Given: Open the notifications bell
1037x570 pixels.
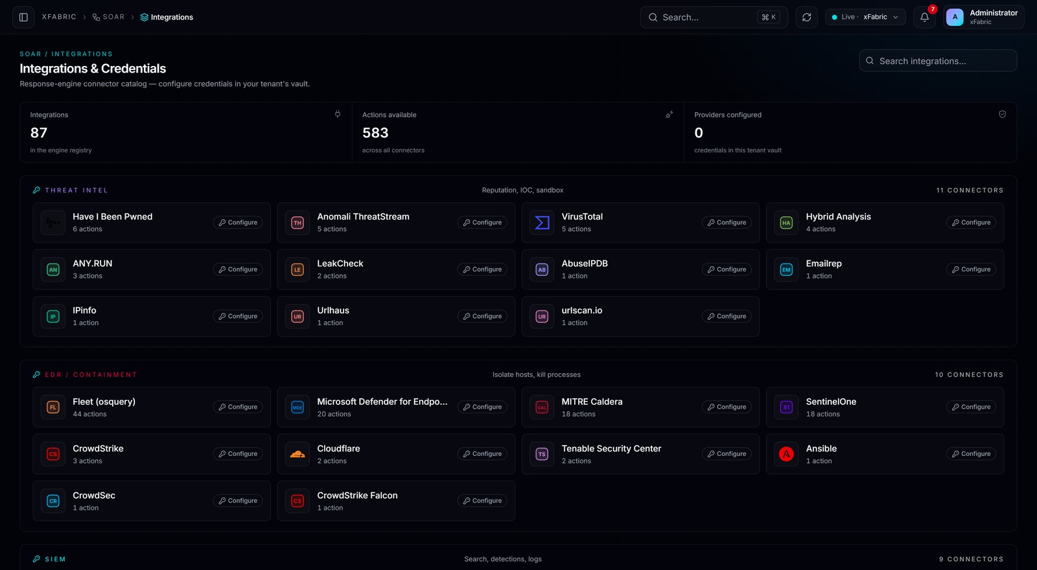Looking at the screenshot, I should tap(925, 17).
